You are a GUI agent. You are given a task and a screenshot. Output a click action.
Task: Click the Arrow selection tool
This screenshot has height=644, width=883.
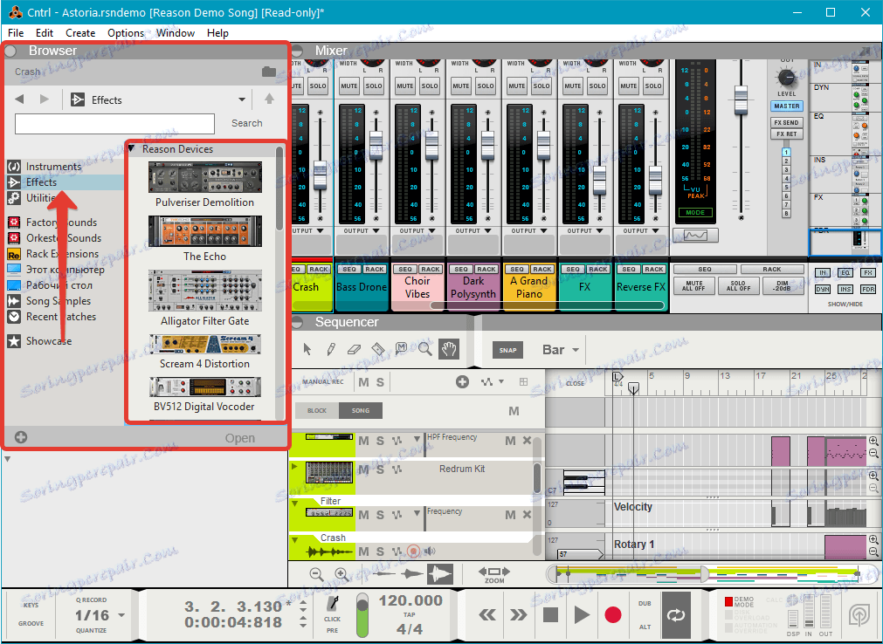point(307,349)
